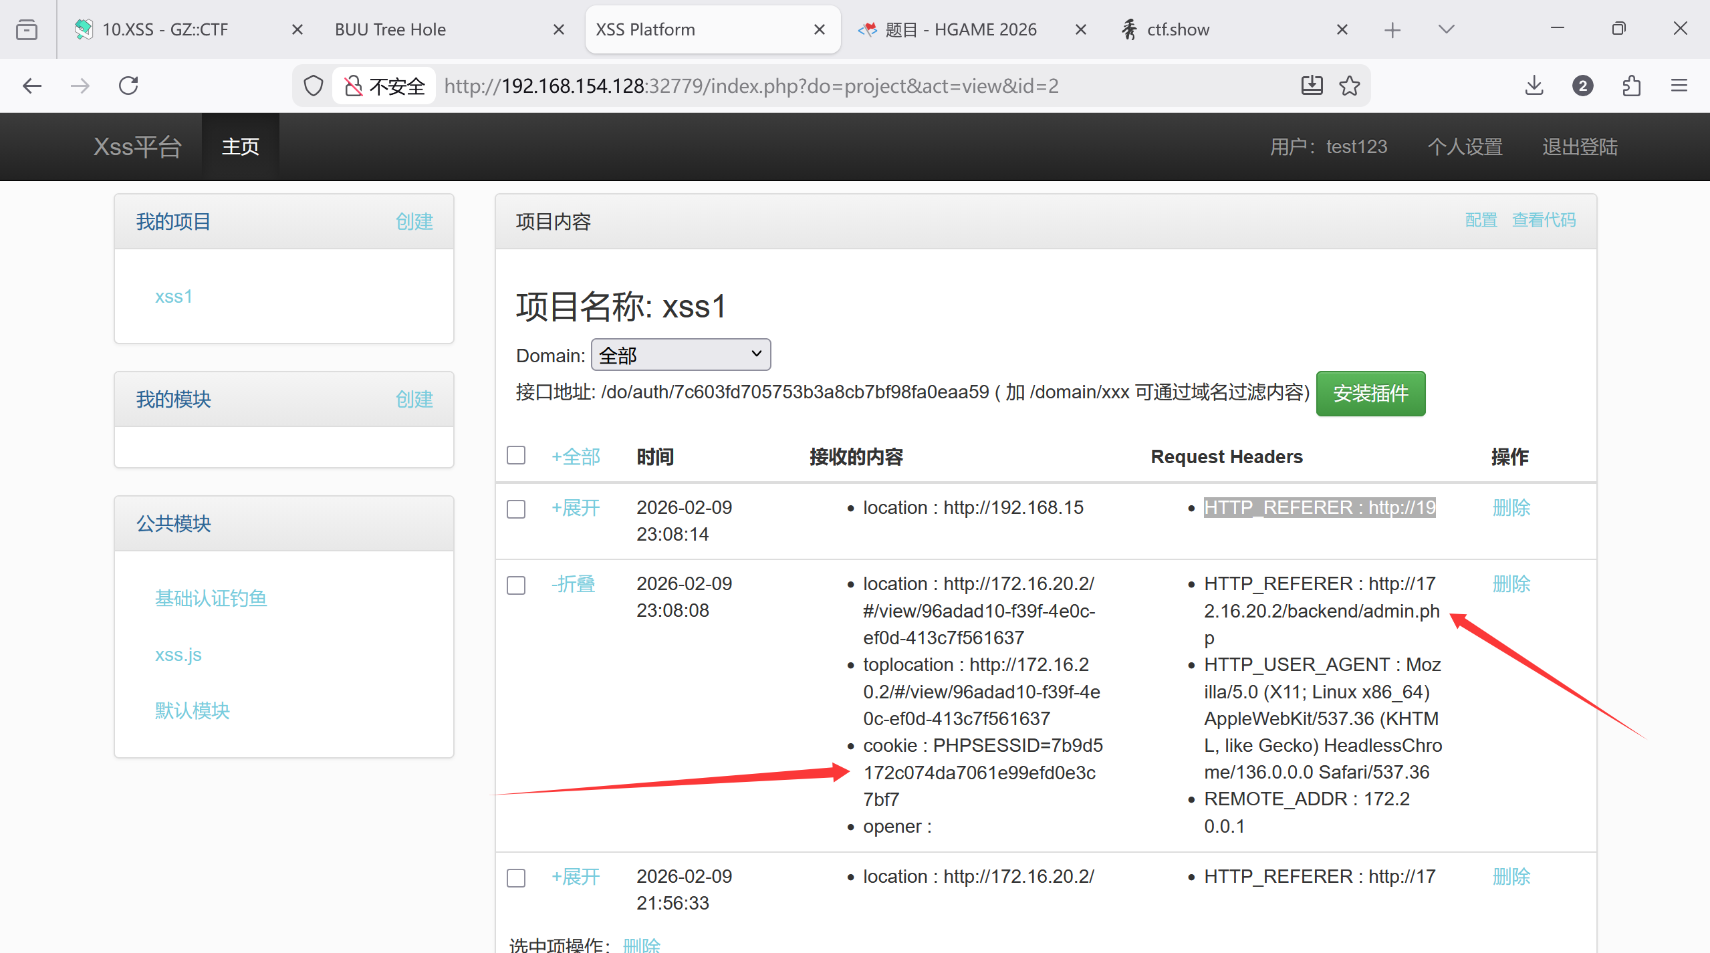This screenshot has height=953, width=1710.
Task: Click the browser reload icon
Action: pyautogui.click(x=128, y=86)
